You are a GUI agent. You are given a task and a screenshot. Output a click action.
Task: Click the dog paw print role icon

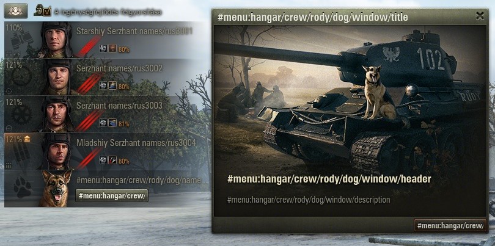[x=23, y=187]
